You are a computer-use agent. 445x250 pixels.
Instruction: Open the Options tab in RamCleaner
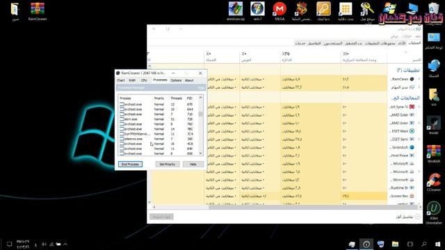tap(176, 81)
